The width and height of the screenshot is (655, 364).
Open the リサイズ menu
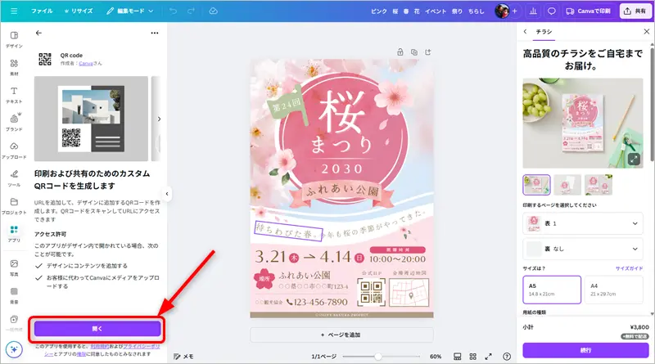point(79,11)
